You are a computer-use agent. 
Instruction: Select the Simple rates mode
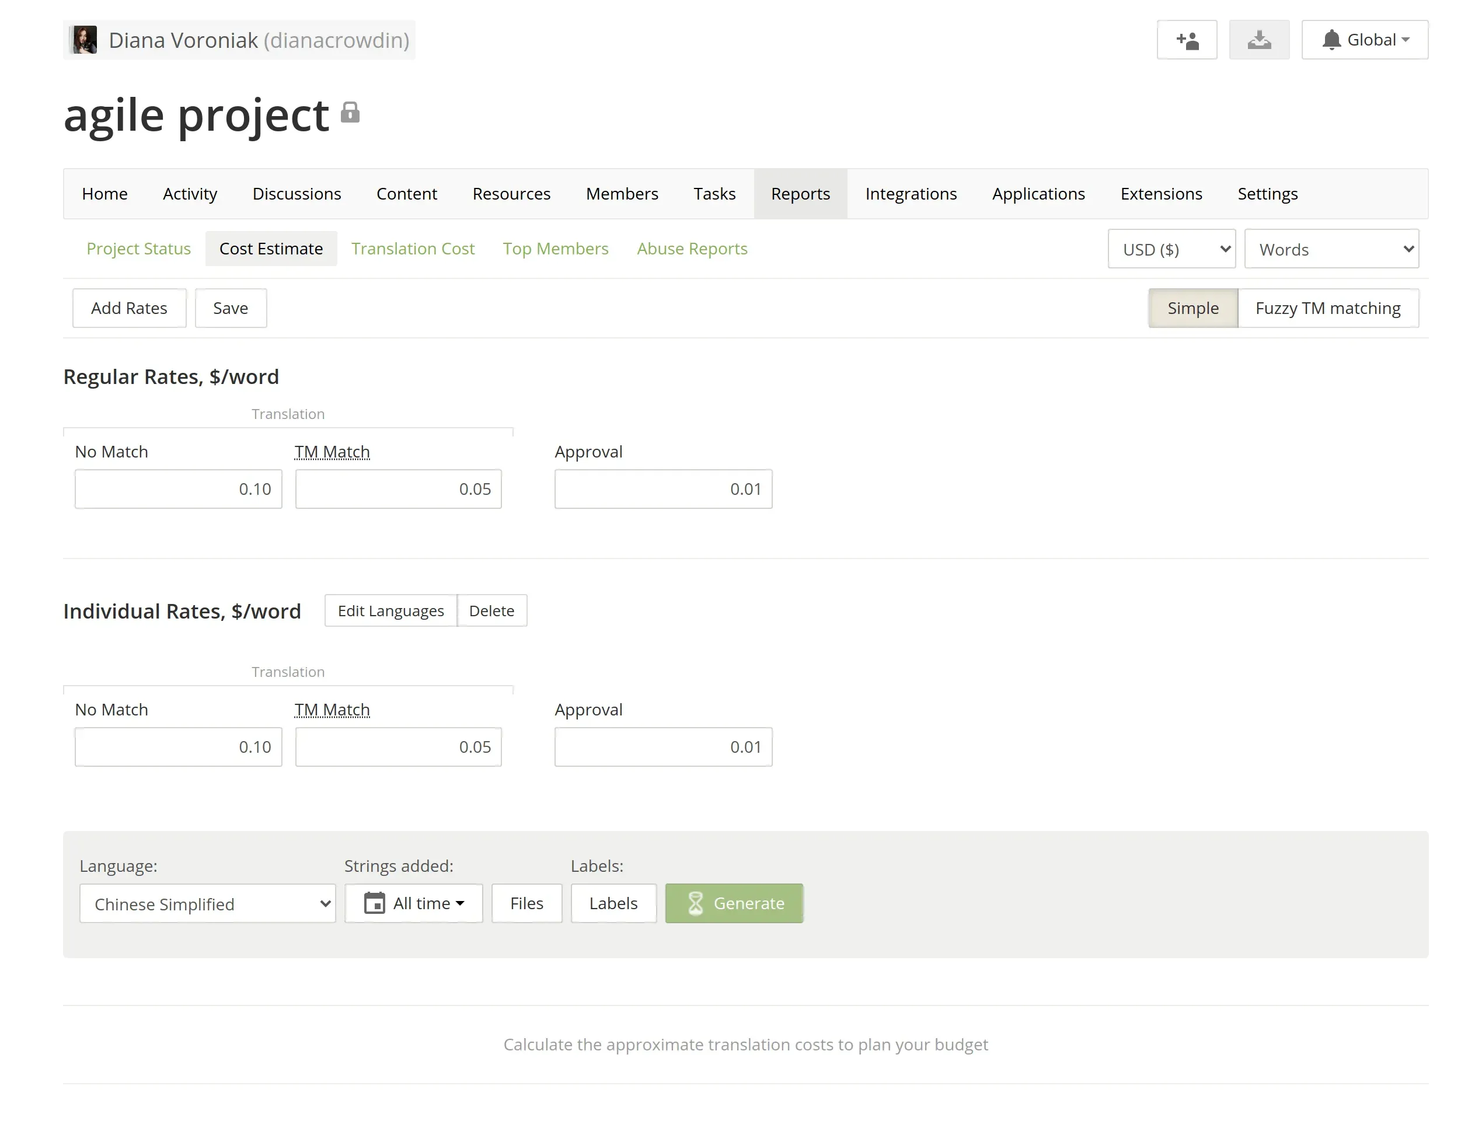coord(1192,308)
